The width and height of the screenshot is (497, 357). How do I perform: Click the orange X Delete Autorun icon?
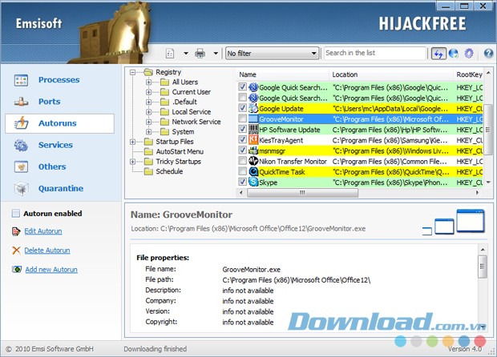click(x=16, y=251)
